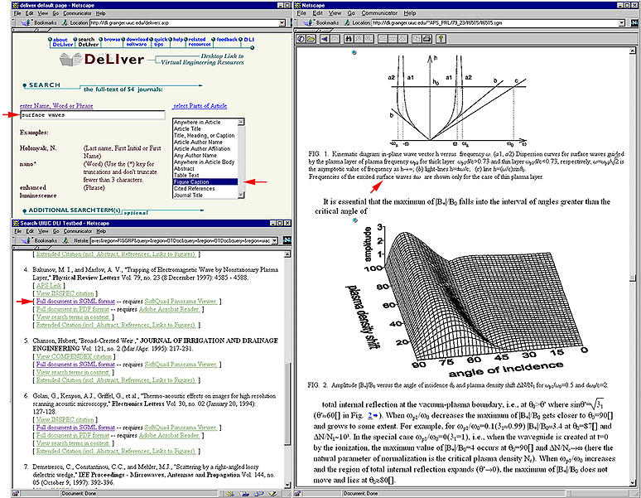This screenshot has height=498, width=641.
Task: Open 'Full document in SGML format' for Bakunov result
Action: coord(75,302)
